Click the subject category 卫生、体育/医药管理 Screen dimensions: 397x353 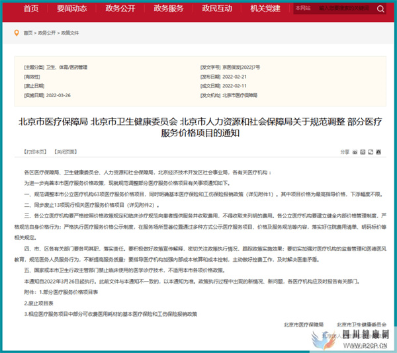point(67,67)
